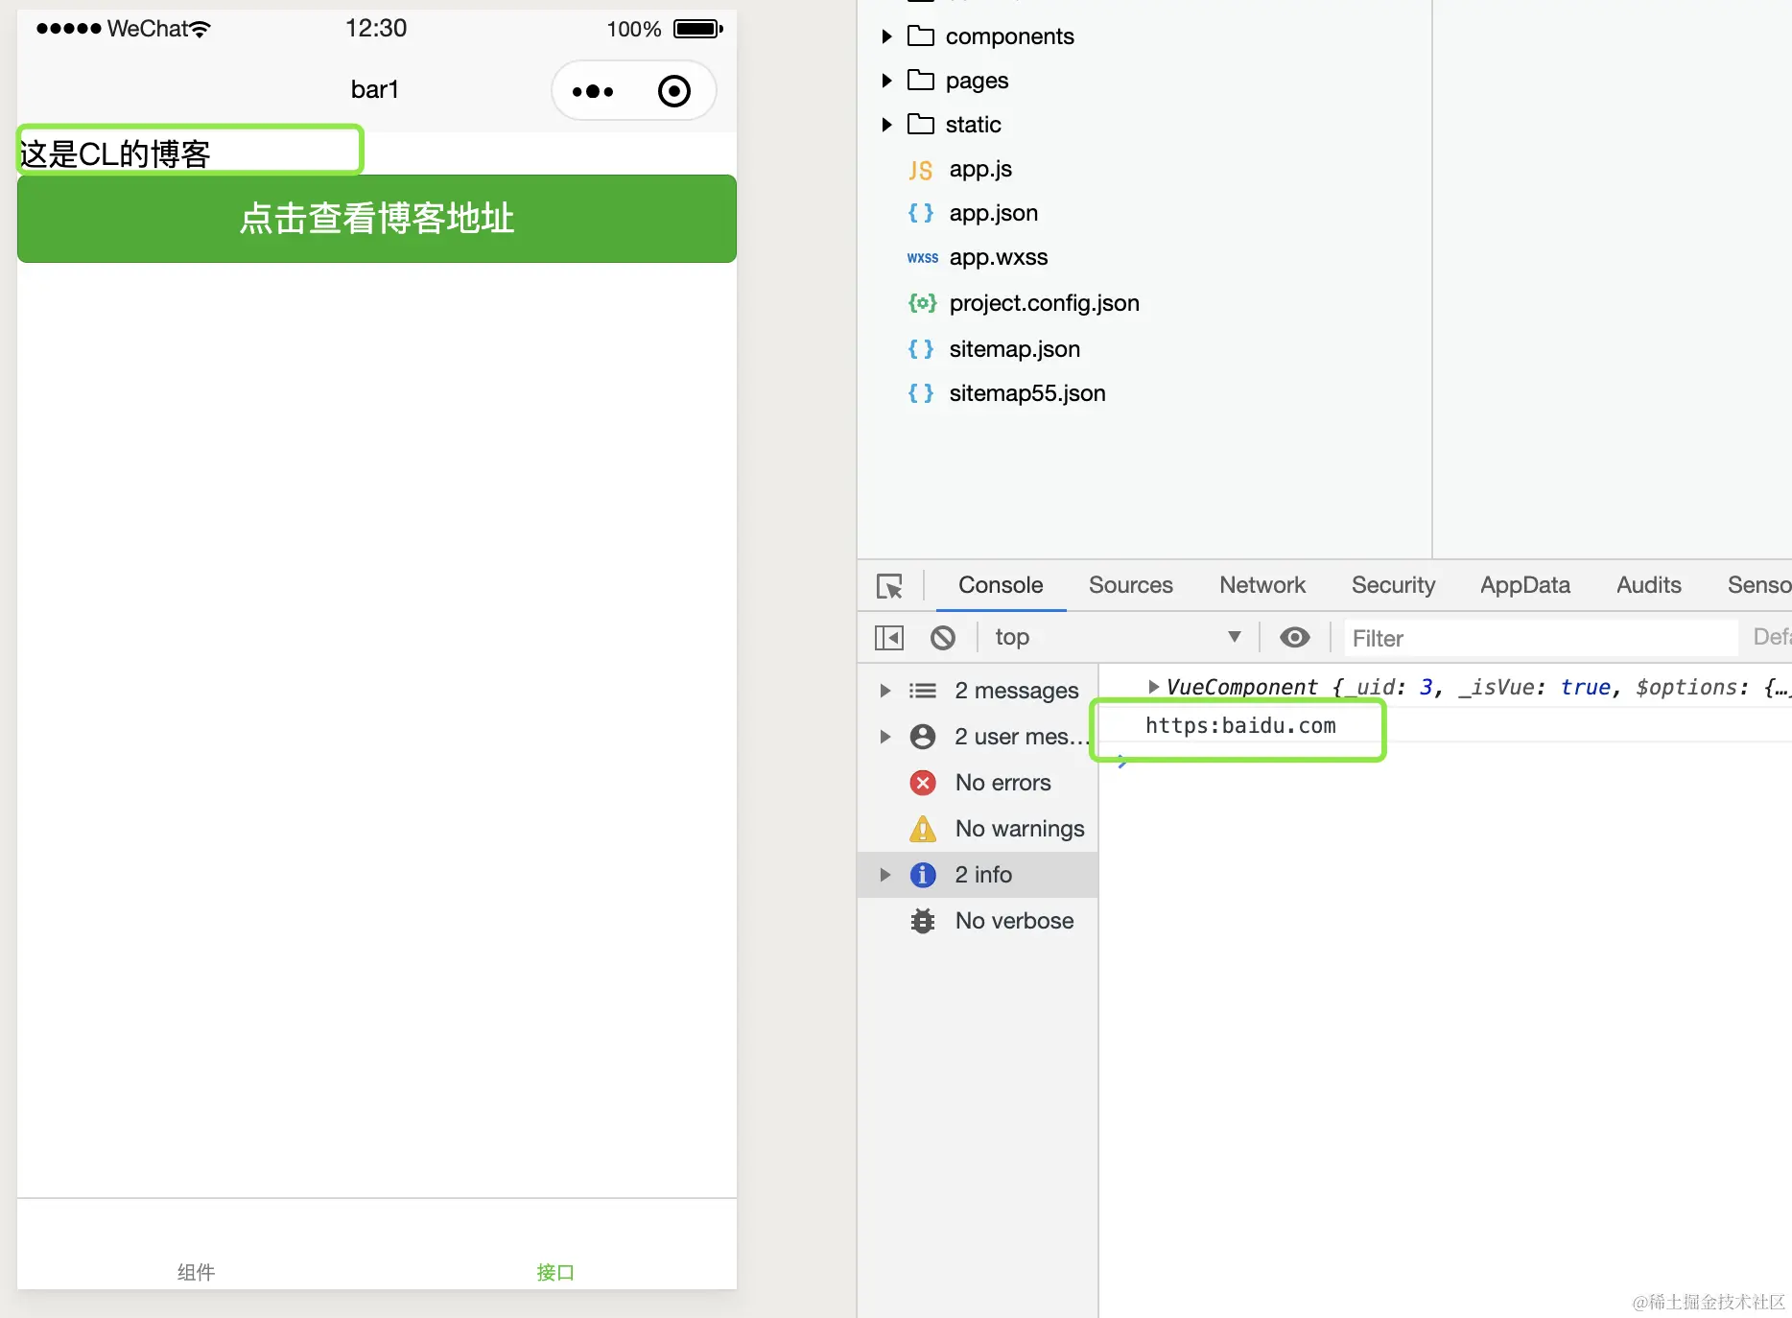Click the bug icon for No verbose
Viewport: 1792px width, 1318px height.
click(923, 921)
